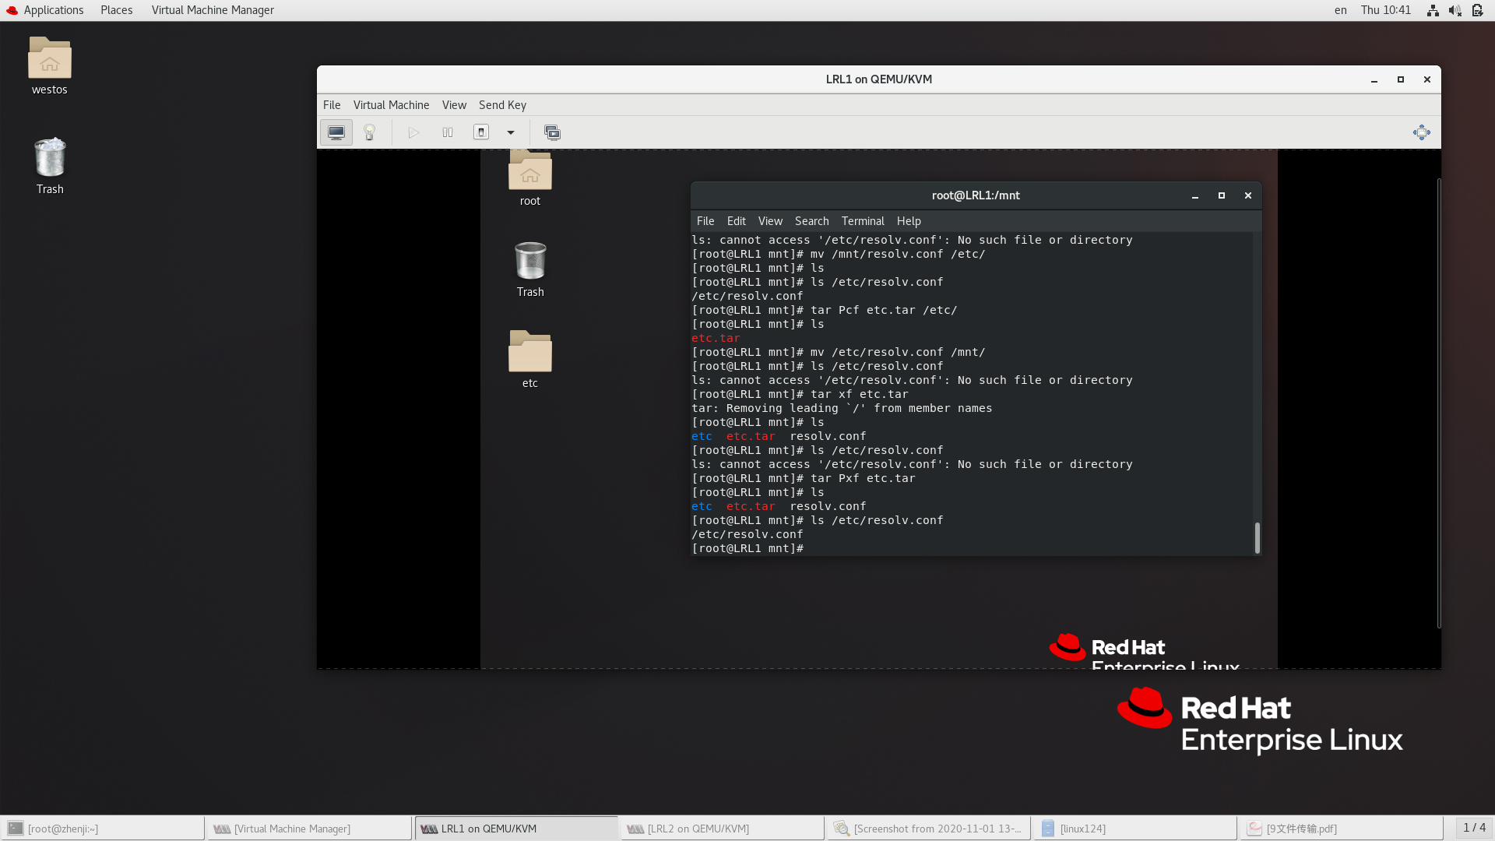Click the terminal's vertical scrollbar handle

click(1257, 537)
